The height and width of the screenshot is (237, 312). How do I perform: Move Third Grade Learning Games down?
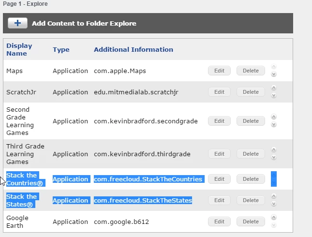(x=274, y=157)
